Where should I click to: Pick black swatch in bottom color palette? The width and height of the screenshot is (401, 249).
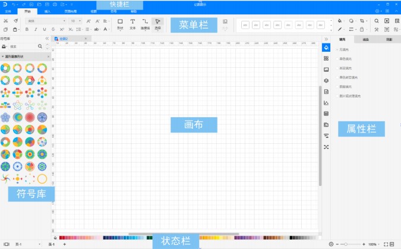click(x=291, y=238)
